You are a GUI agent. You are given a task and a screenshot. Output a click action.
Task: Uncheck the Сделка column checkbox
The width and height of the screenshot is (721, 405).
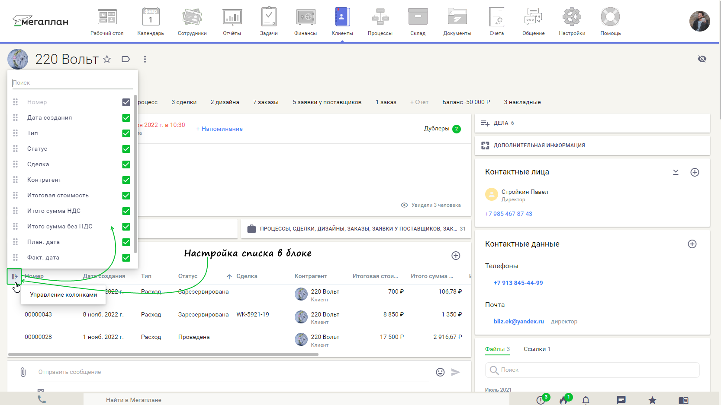coord(126,165)
